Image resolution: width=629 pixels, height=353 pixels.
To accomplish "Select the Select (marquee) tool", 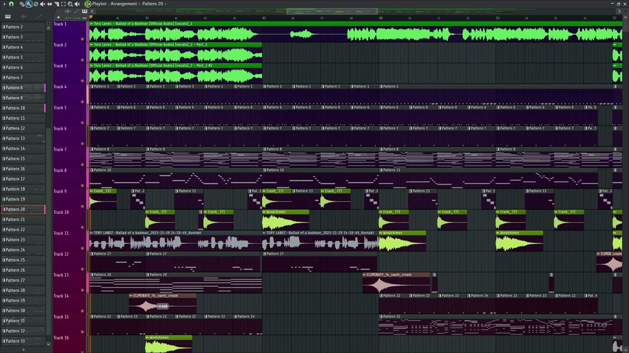I will (x=63, y=4).
